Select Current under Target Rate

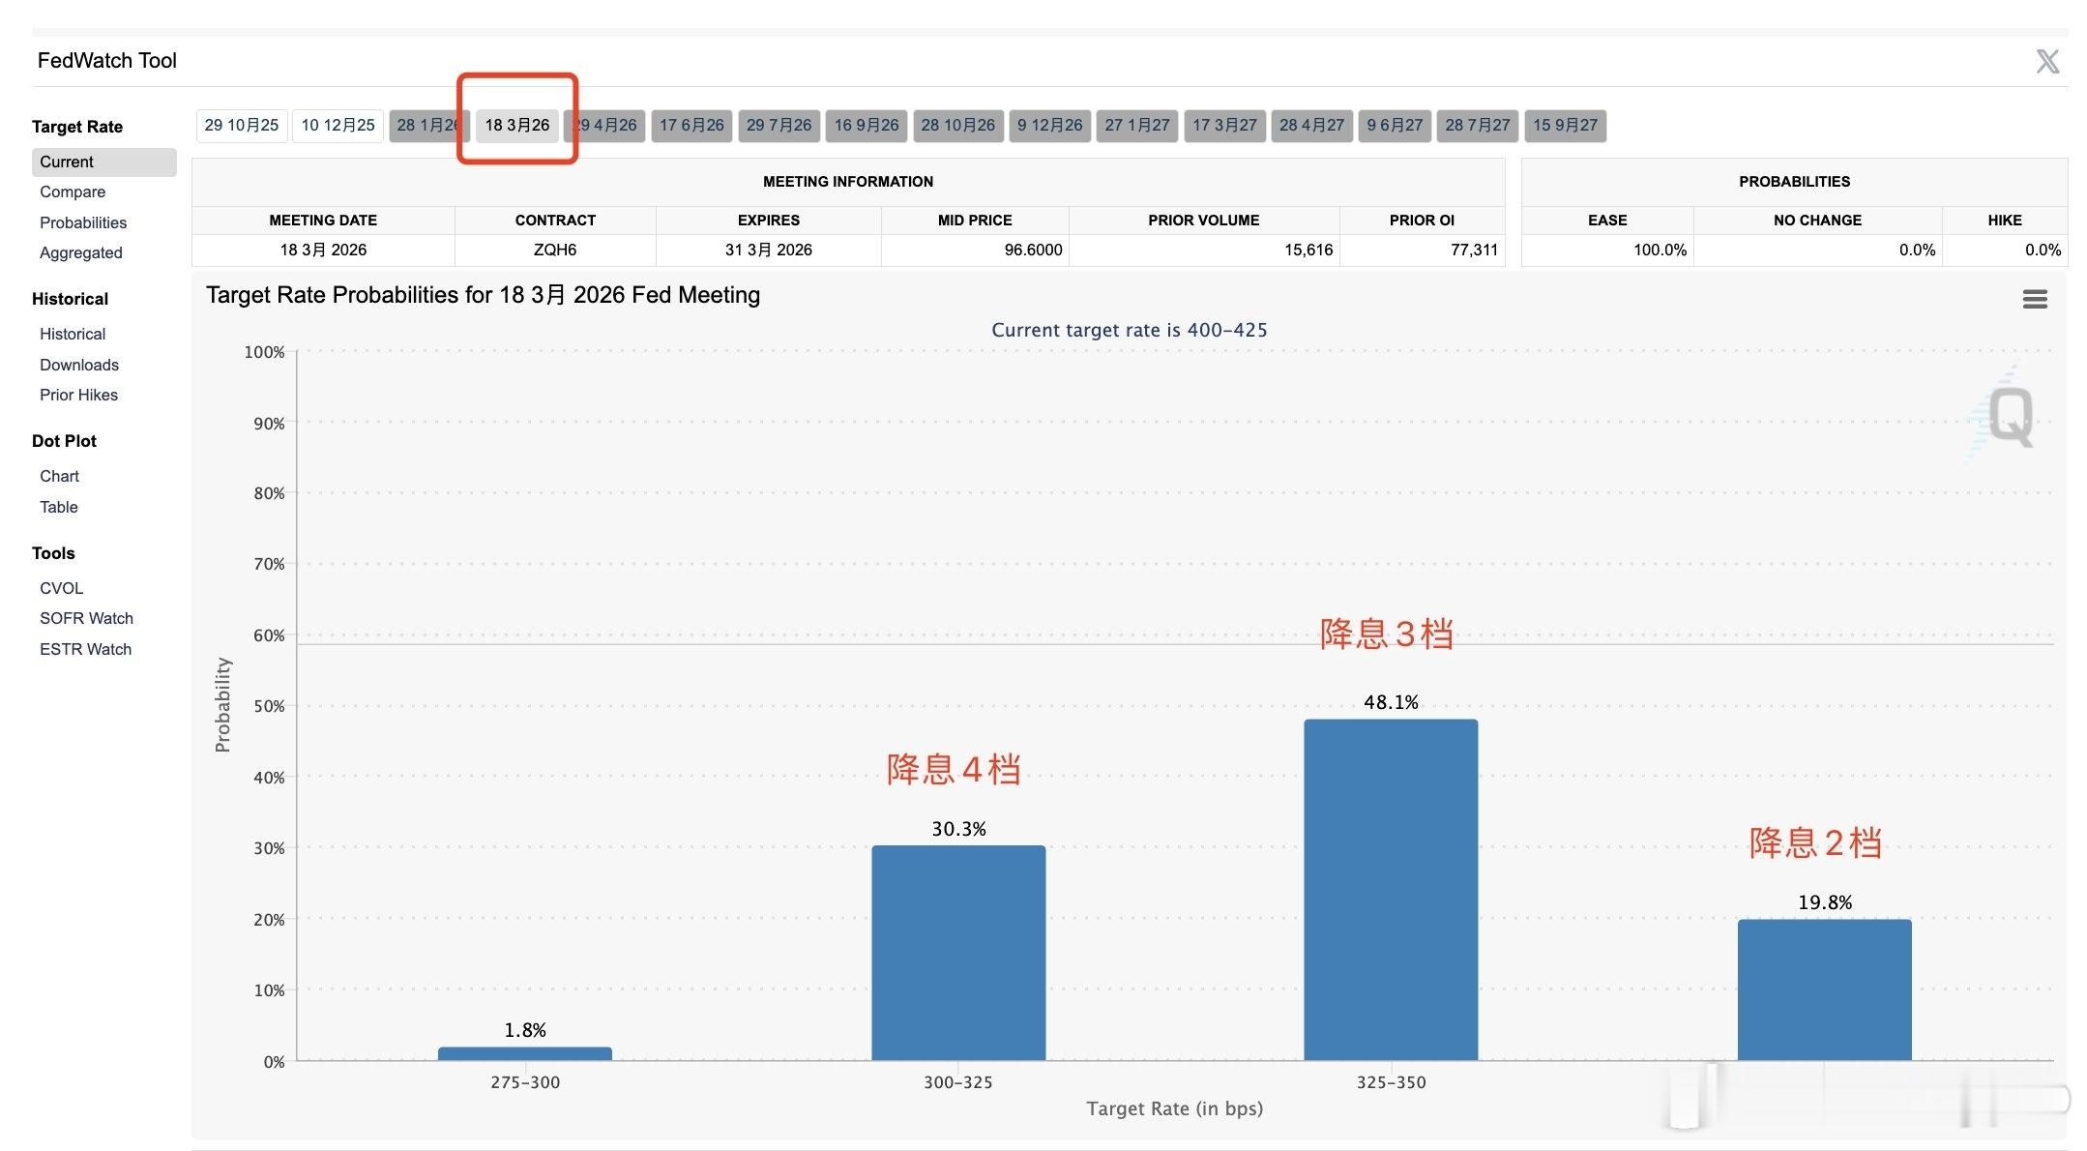(67, 162)
